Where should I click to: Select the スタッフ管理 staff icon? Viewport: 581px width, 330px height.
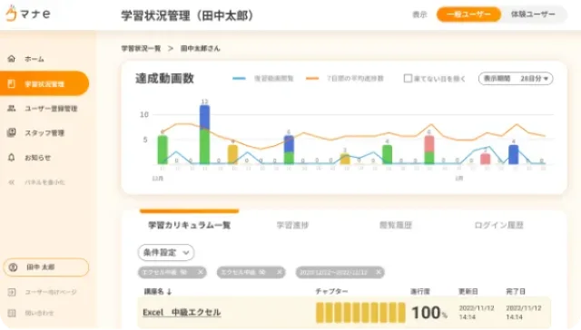(x=12, y=132)
